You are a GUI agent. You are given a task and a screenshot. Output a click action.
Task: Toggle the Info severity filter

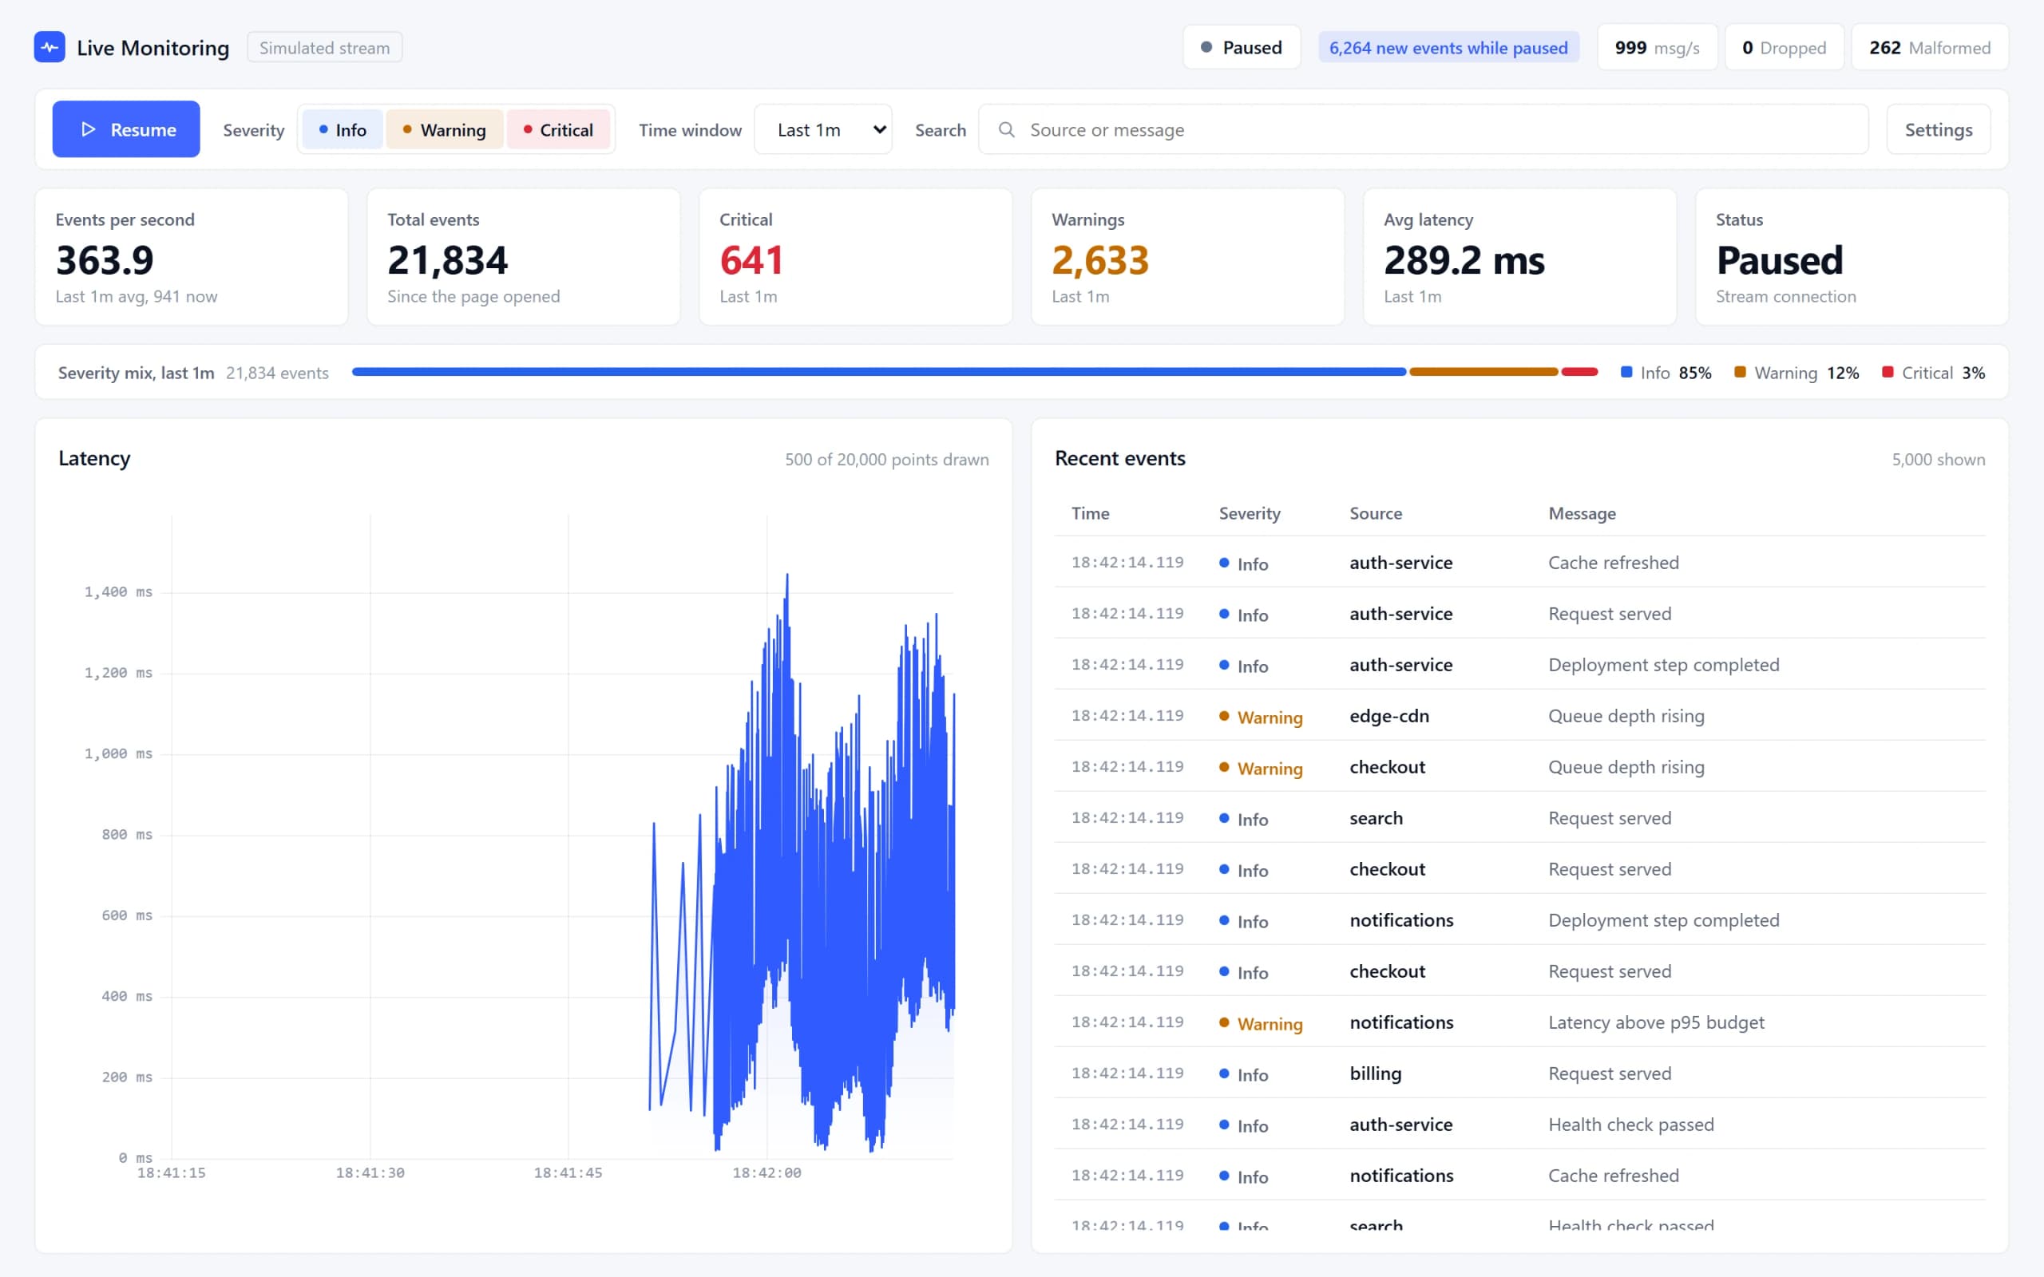coord(342,129)
